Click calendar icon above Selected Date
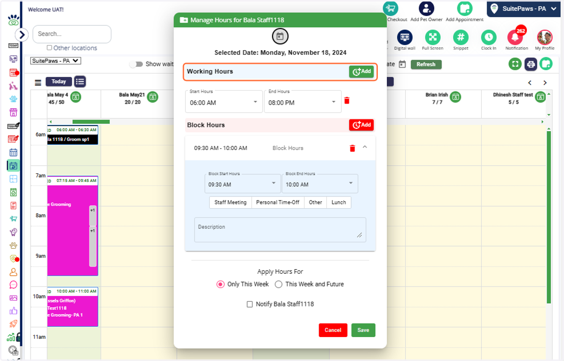Viewport: 564px width, 361px height. (x=280, y=36)
